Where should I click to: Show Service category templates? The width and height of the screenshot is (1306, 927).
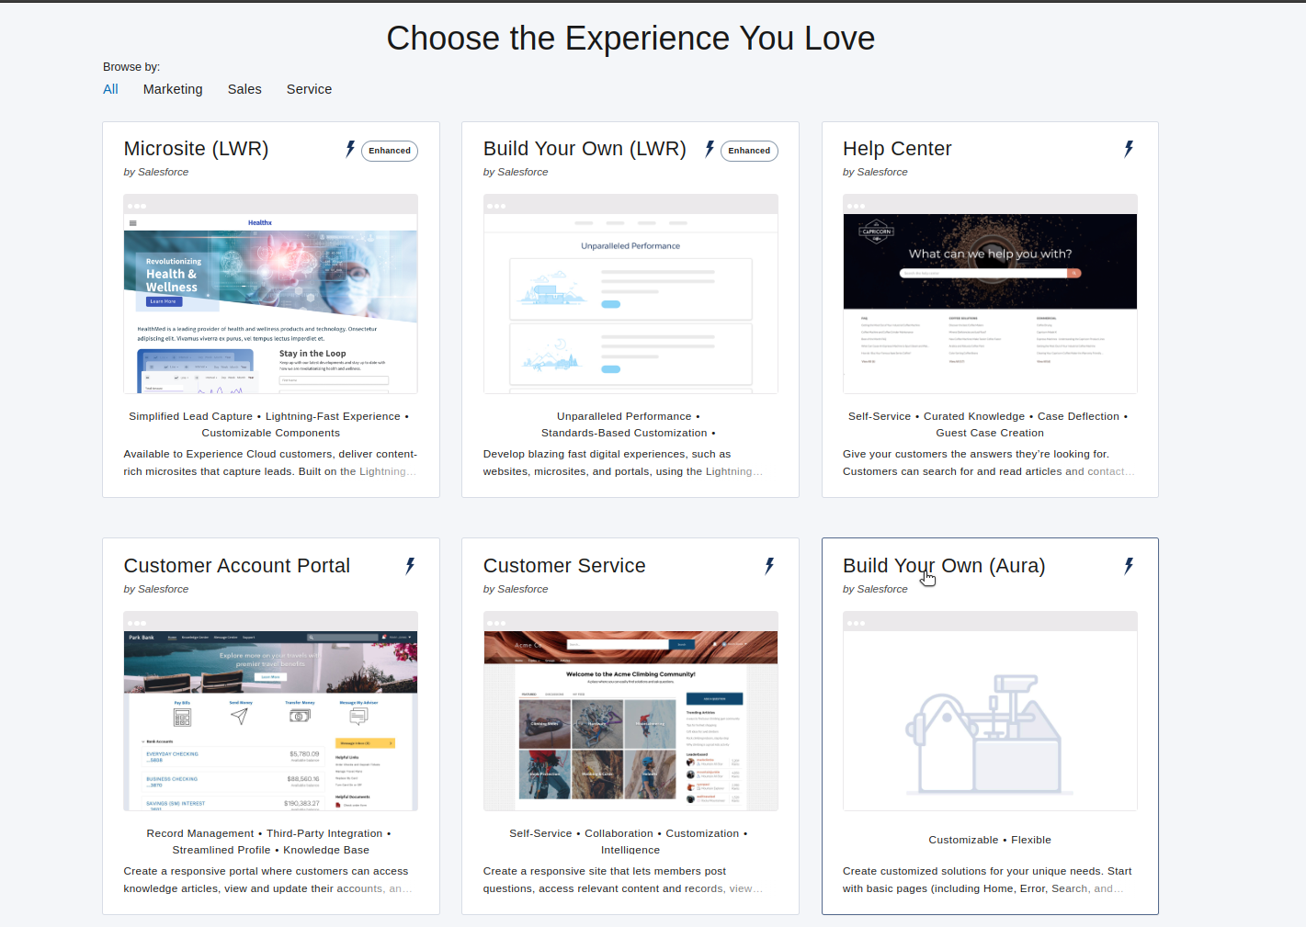point(309,89)
